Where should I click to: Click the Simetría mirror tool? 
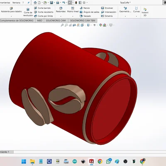pos(107,16)
